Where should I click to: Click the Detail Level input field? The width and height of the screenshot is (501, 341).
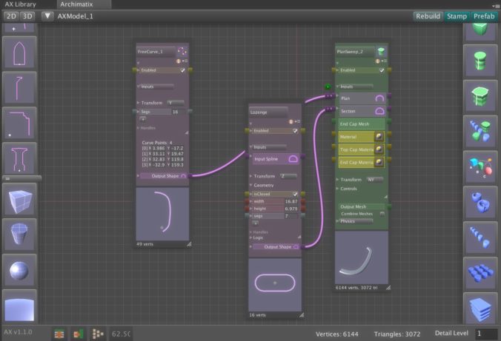pos(485,334)
